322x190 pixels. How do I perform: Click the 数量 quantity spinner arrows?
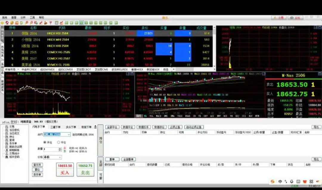[x=60, y=149]
